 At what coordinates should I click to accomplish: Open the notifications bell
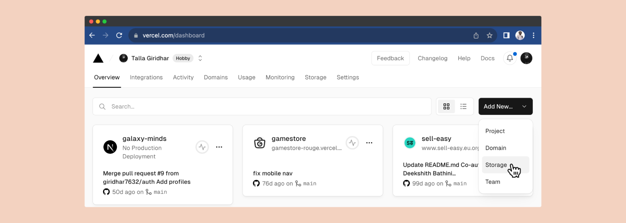click(x=510, y=58)
